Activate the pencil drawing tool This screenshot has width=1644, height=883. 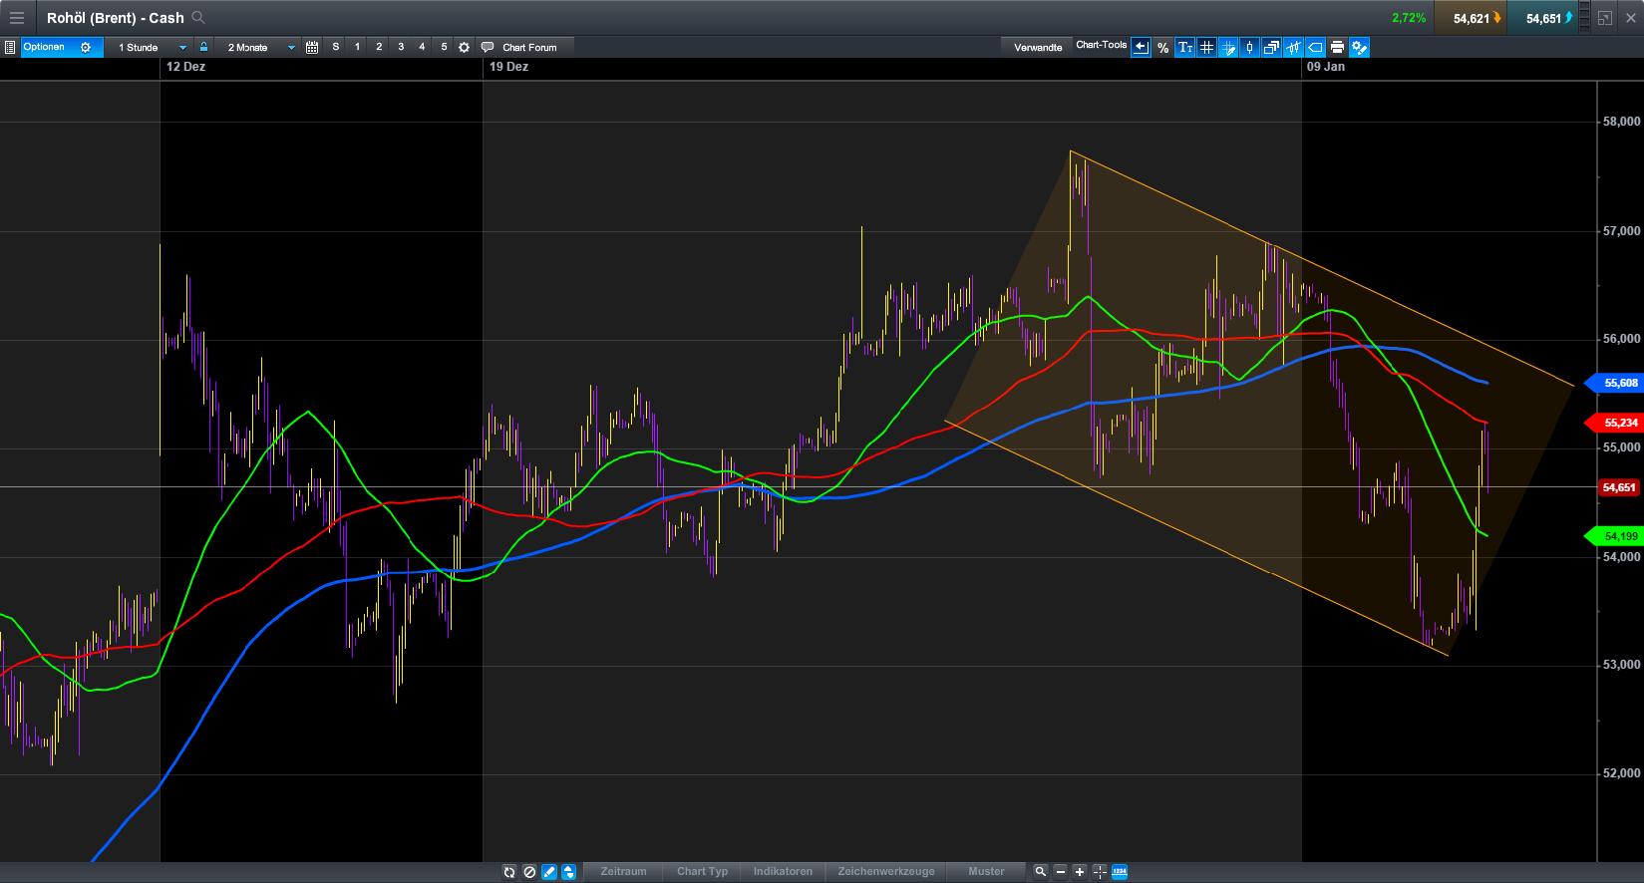[548, 872]
